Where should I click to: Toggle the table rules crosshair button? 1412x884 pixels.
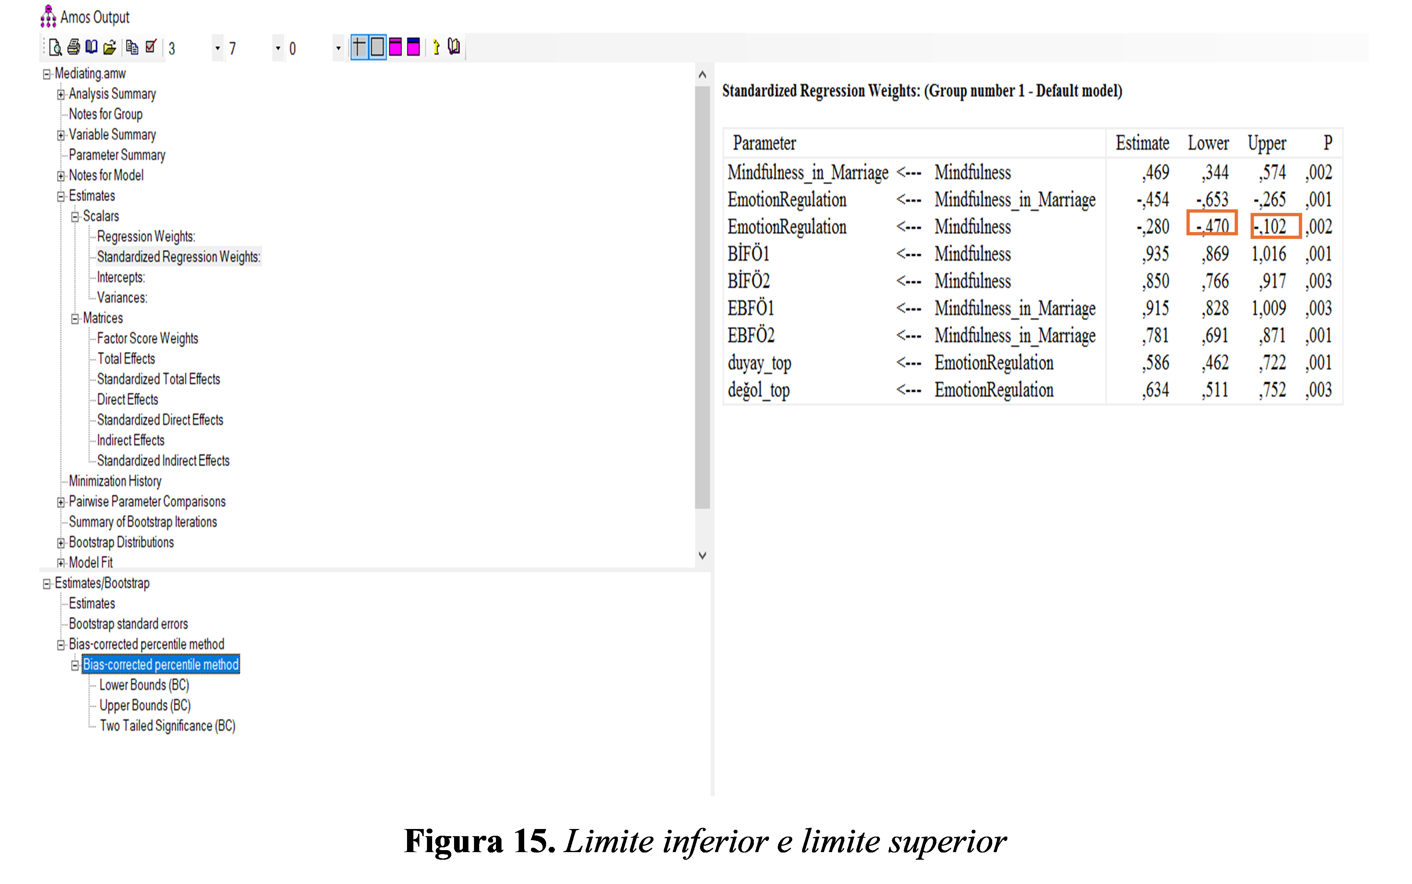pos(359,47)
